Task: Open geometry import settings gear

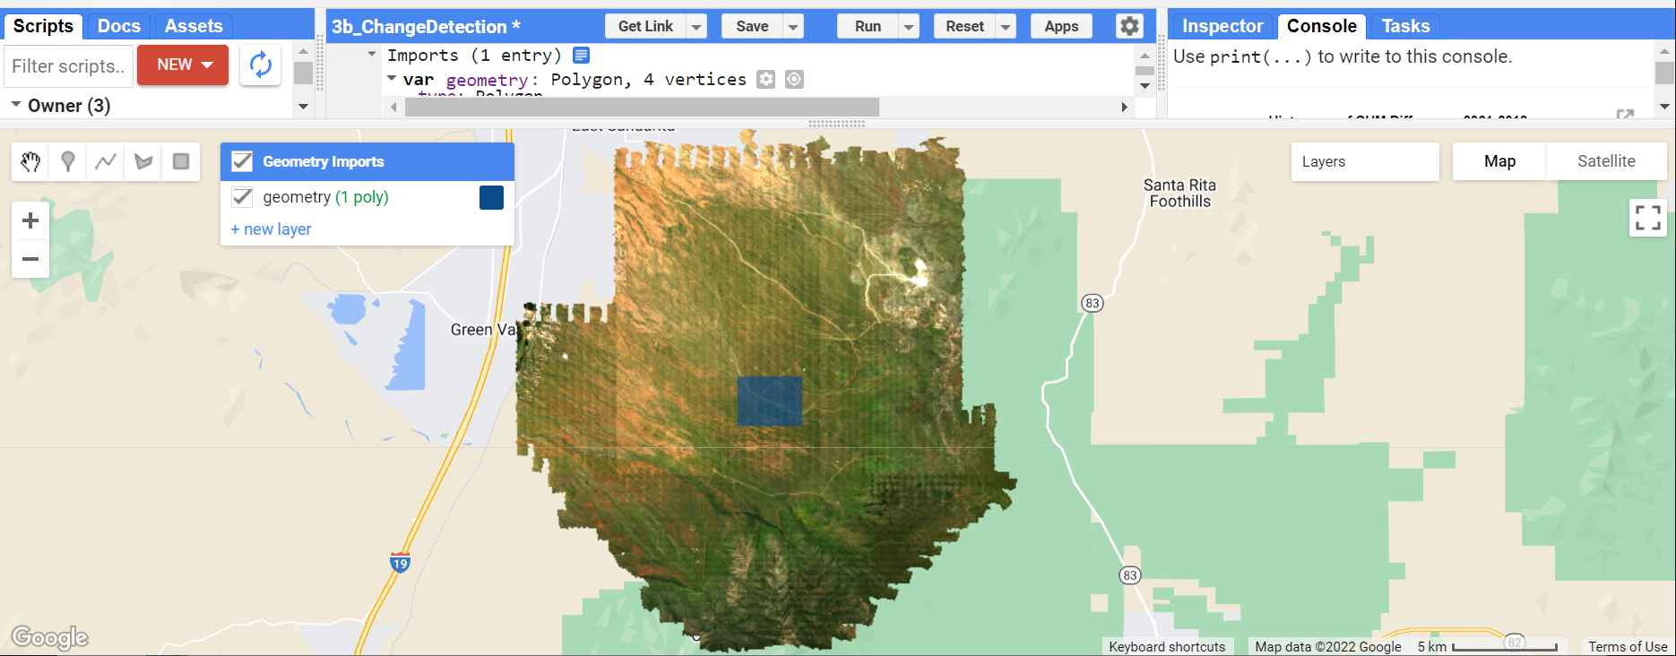Action: [765, 80]
